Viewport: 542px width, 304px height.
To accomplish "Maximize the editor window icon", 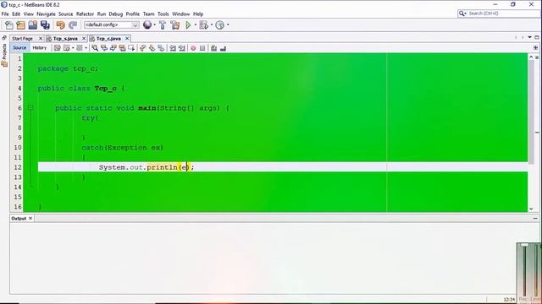I will (536, 37).
